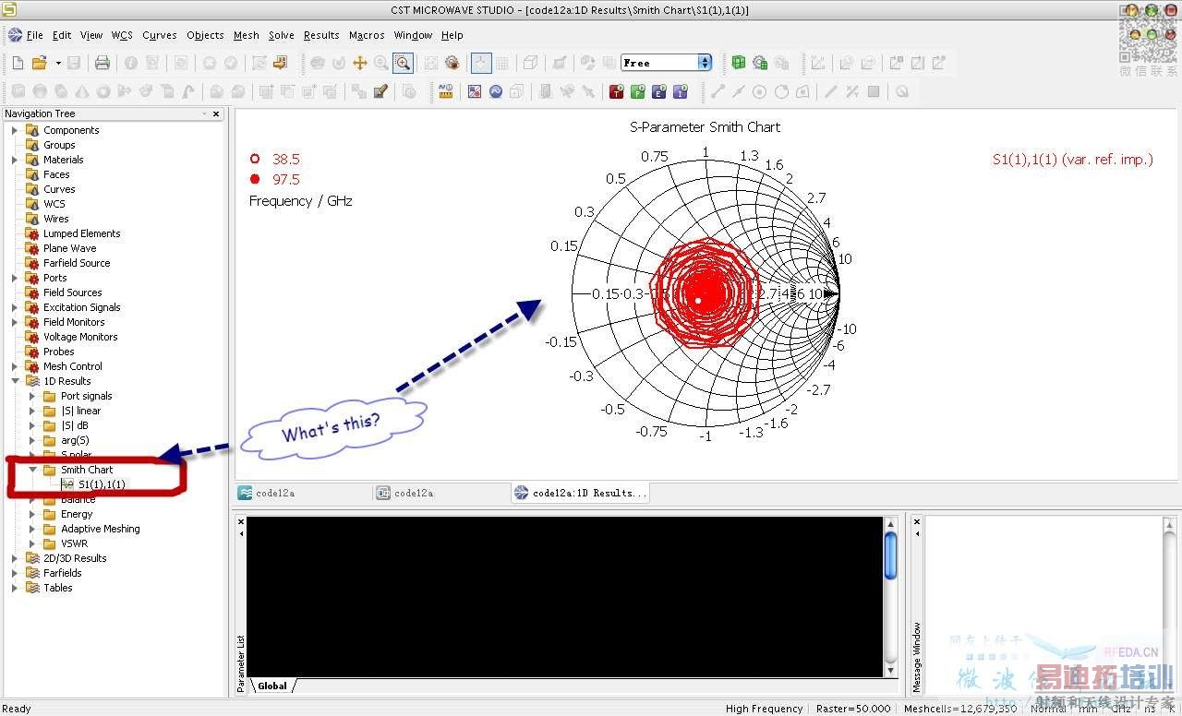Viewport: 1182px width, 716px height.
Task: Click the pencil edit toolbar icon
Action: (380, 91)
